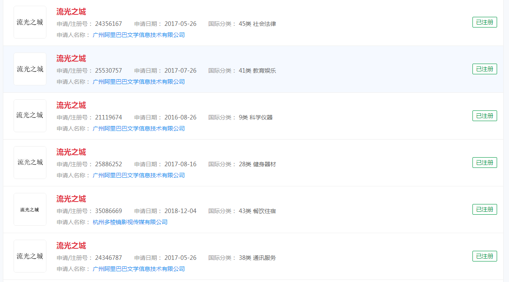The width and height of the screenshot is (509, 282).
Task: Click application date 2018-12-04
Action: 181,211
